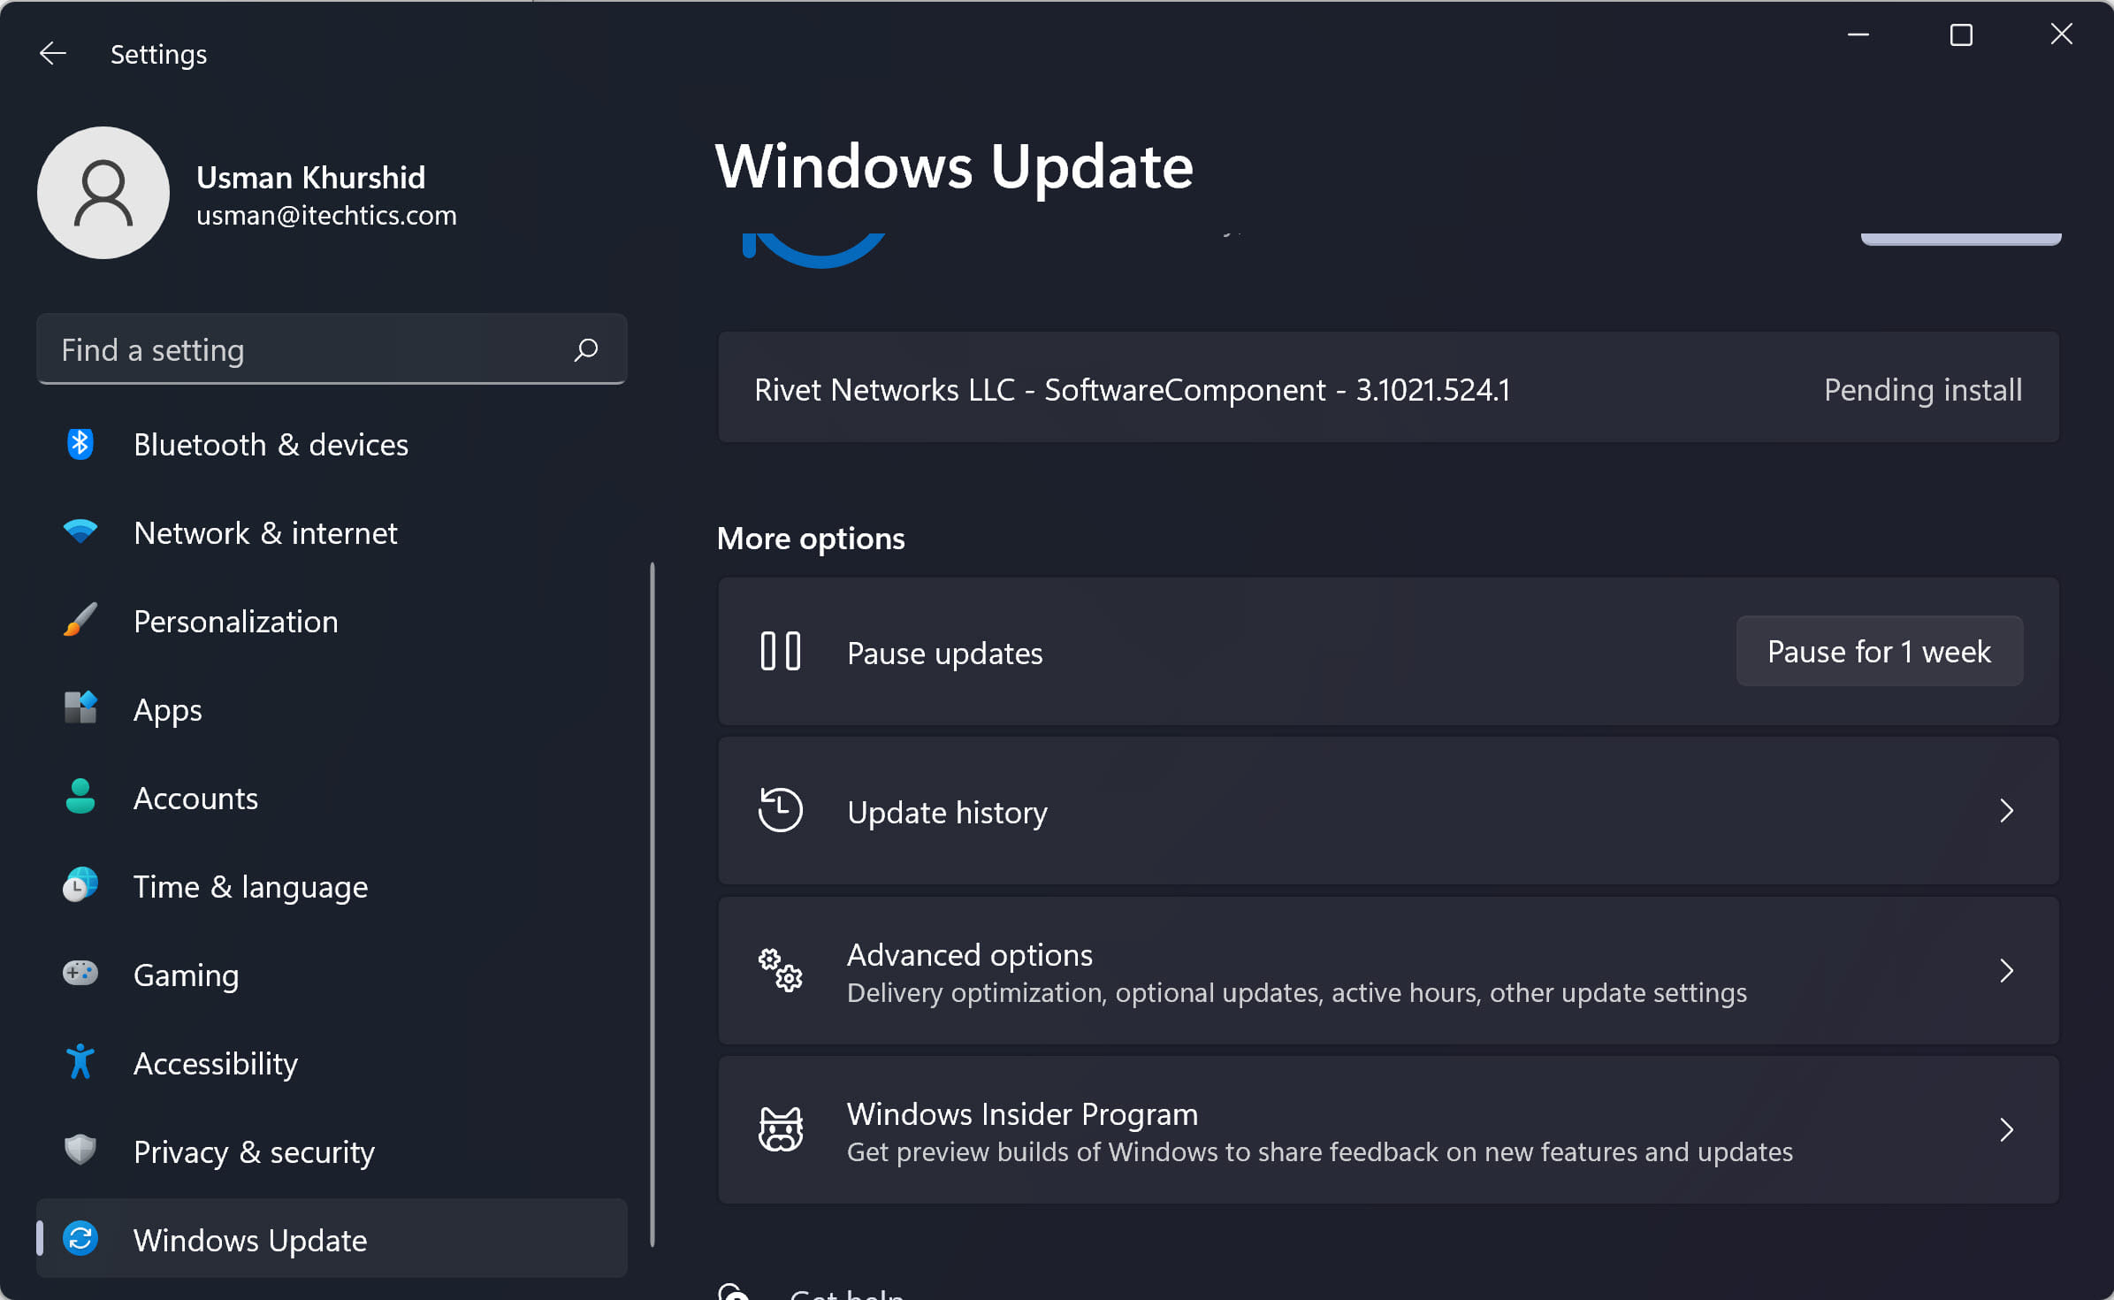Open Advanced options
Viewport: 2114px width, 1300px height.
[1388, 971]
